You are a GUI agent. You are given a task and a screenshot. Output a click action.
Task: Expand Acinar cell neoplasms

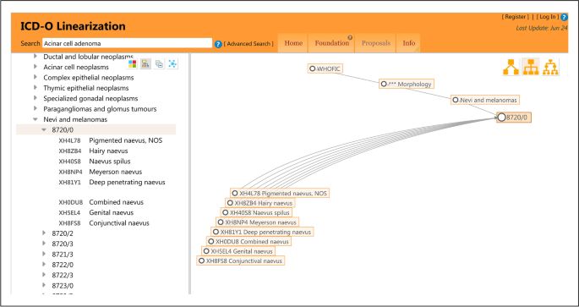tap(36, 67)
